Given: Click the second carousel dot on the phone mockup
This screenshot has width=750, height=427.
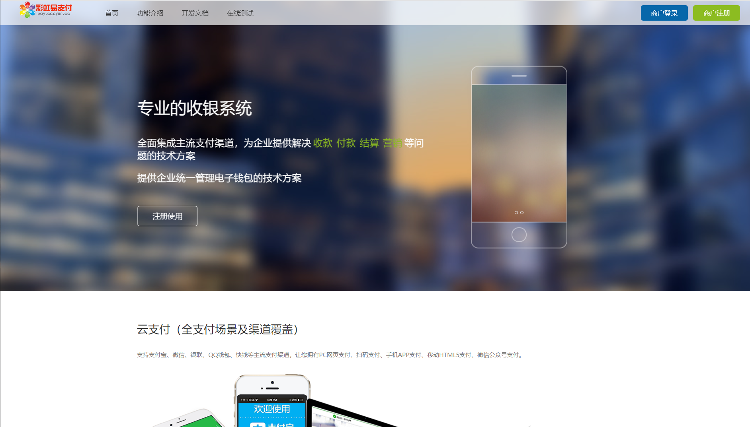Looking at the screenshot, I should point(522,213).
